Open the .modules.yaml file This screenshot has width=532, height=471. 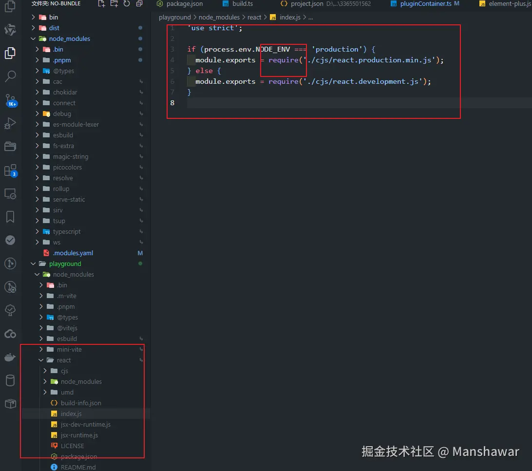click(86, 253)
